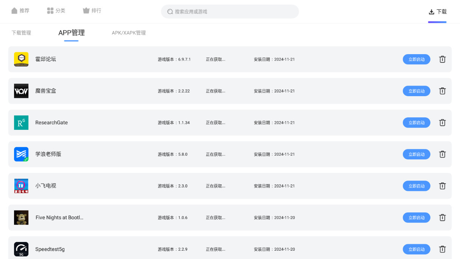Click Speedtest5g's 安装日期：2024-11-20 text
The image size is (460, 259).
pyautogui.click(x=274, y=249)
